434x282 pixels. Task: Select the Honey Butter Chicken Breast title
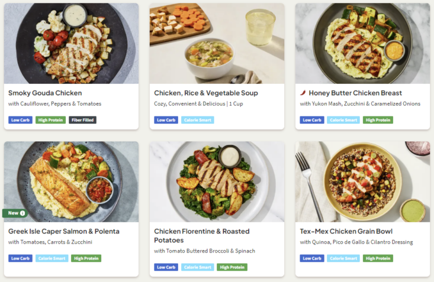pos(355,93)
